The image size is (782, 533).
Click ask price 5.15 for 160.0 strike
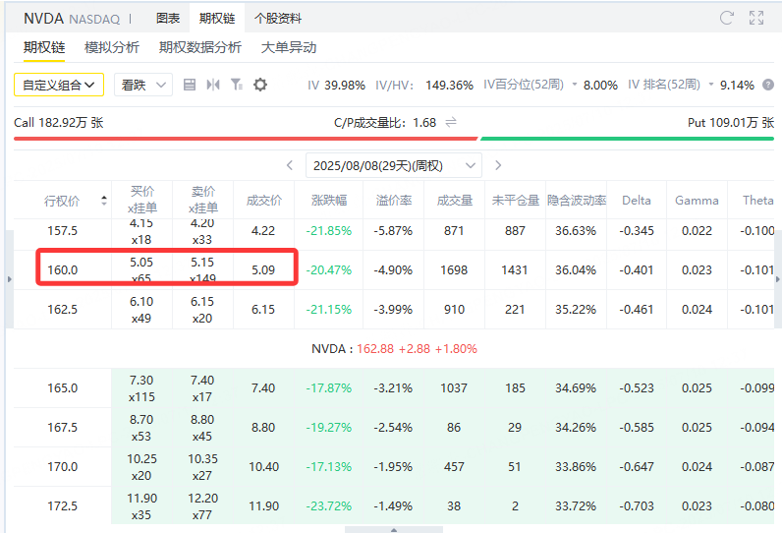click(x=202, y=262)
